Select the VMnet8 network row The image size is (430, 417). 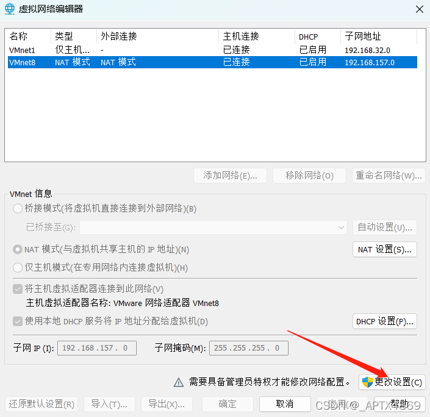pos(212,62)
